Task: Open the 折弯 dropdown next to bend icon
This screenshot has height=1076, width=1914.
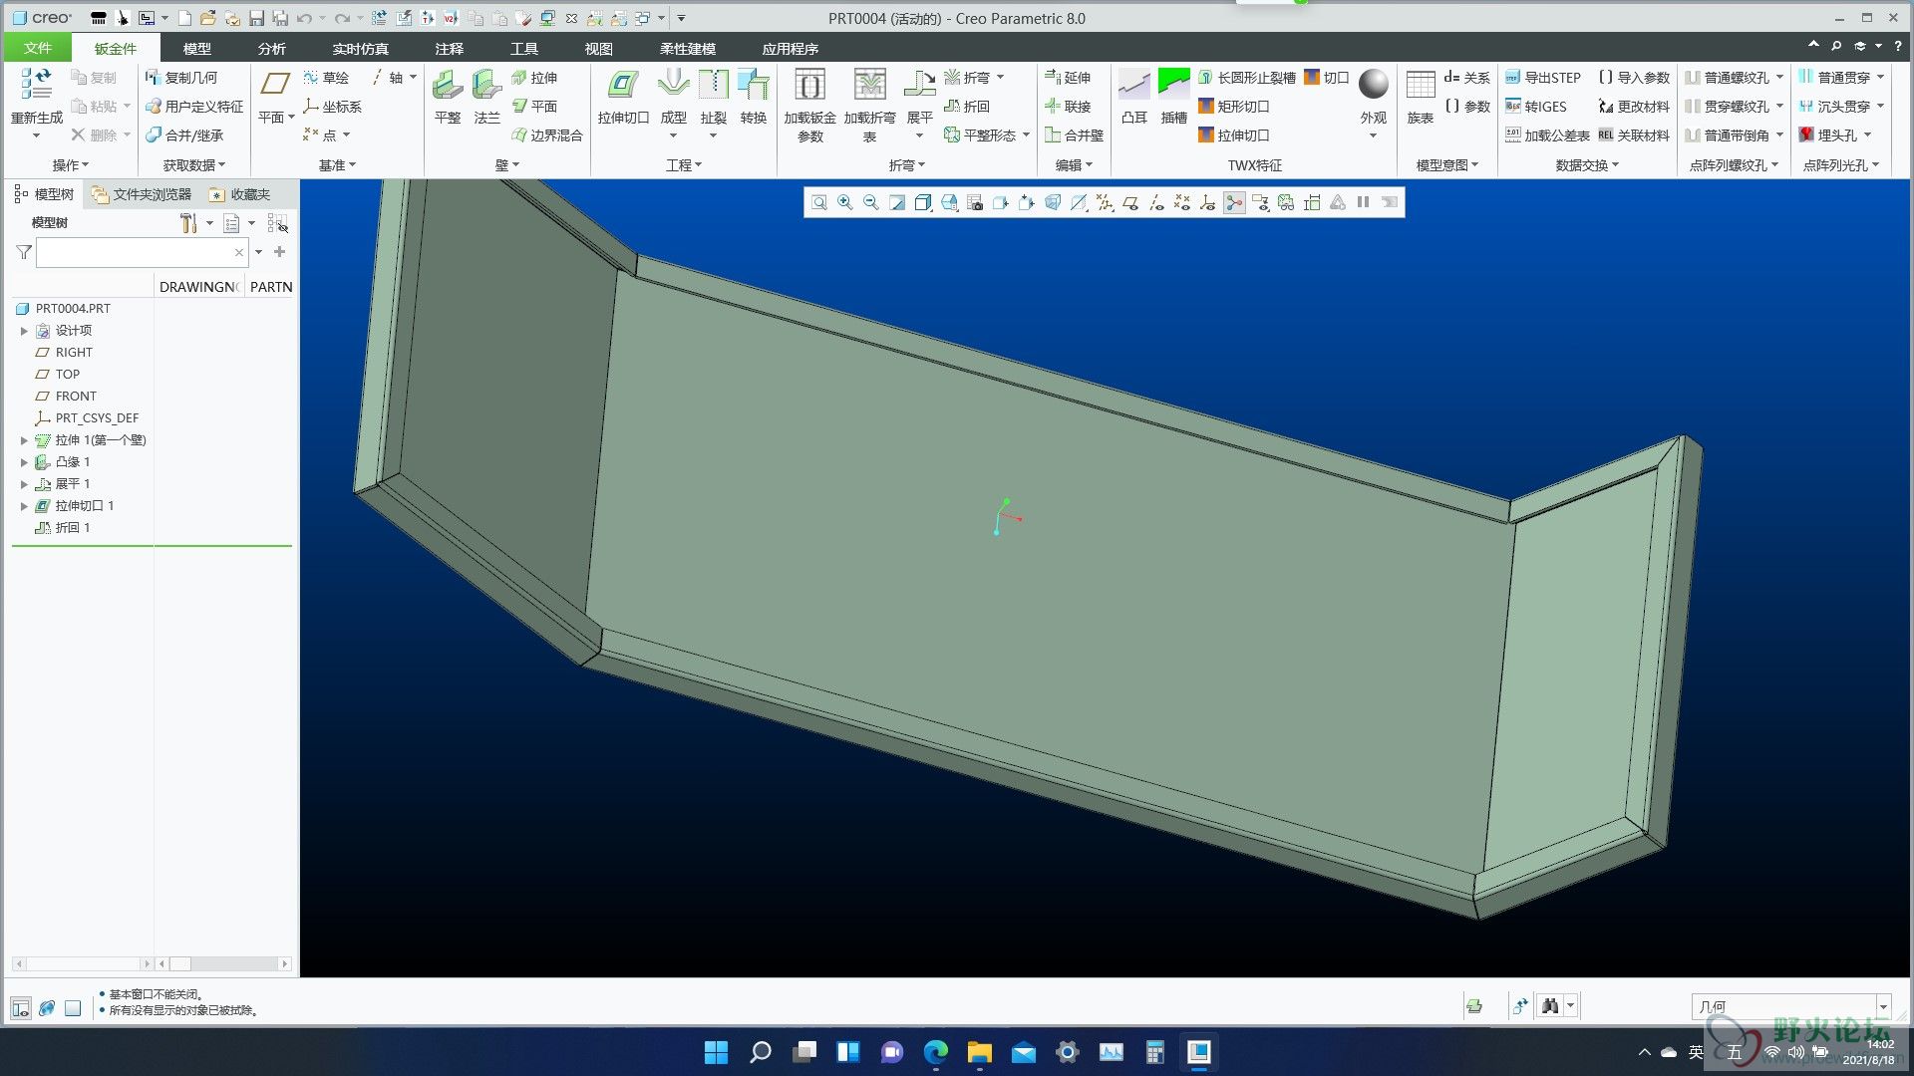Action: pyautogui.click(x=1000, y=78)
